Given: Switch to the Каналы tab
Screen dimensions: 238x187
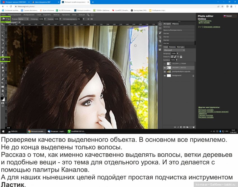Looking at the screenshot, I should [x=172, y=47].
